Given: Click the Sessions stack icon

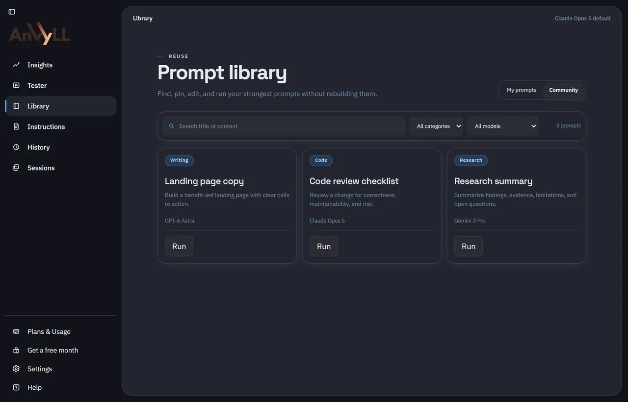Looking at the screenshot, I should click(16, 168).
